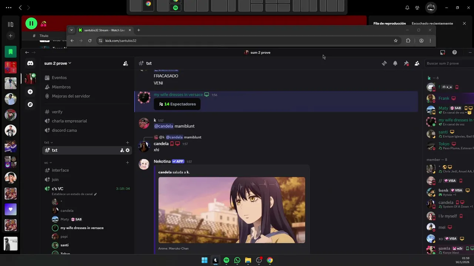The width and height of the screenshot is (474, 266).
Task: Open Chrome extensions puzzle icon
Action: tap(408, 41)
